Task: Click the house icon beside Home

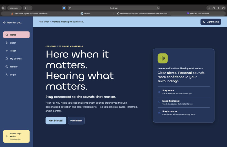Action: pos(7,35)
